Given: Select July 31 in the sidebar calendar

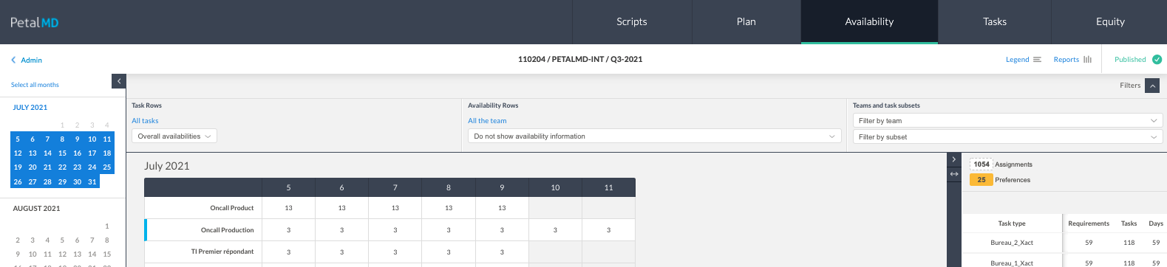Looking at the screenshot, I should click(x=92, y=181).
